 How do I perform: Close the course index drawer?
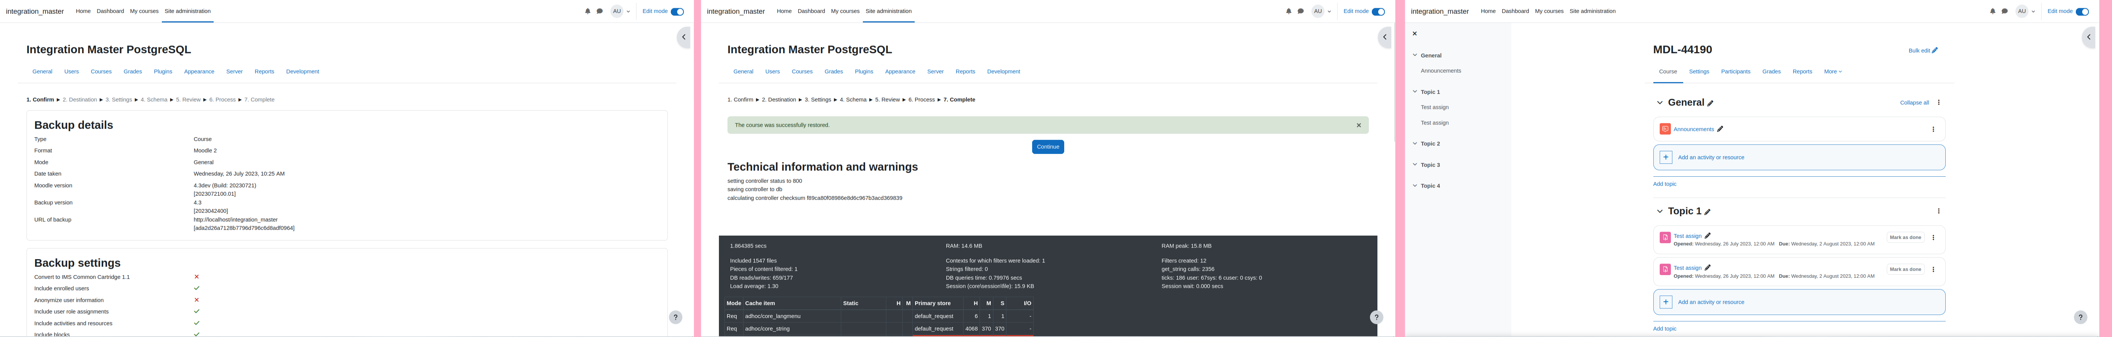[1414, 34]
